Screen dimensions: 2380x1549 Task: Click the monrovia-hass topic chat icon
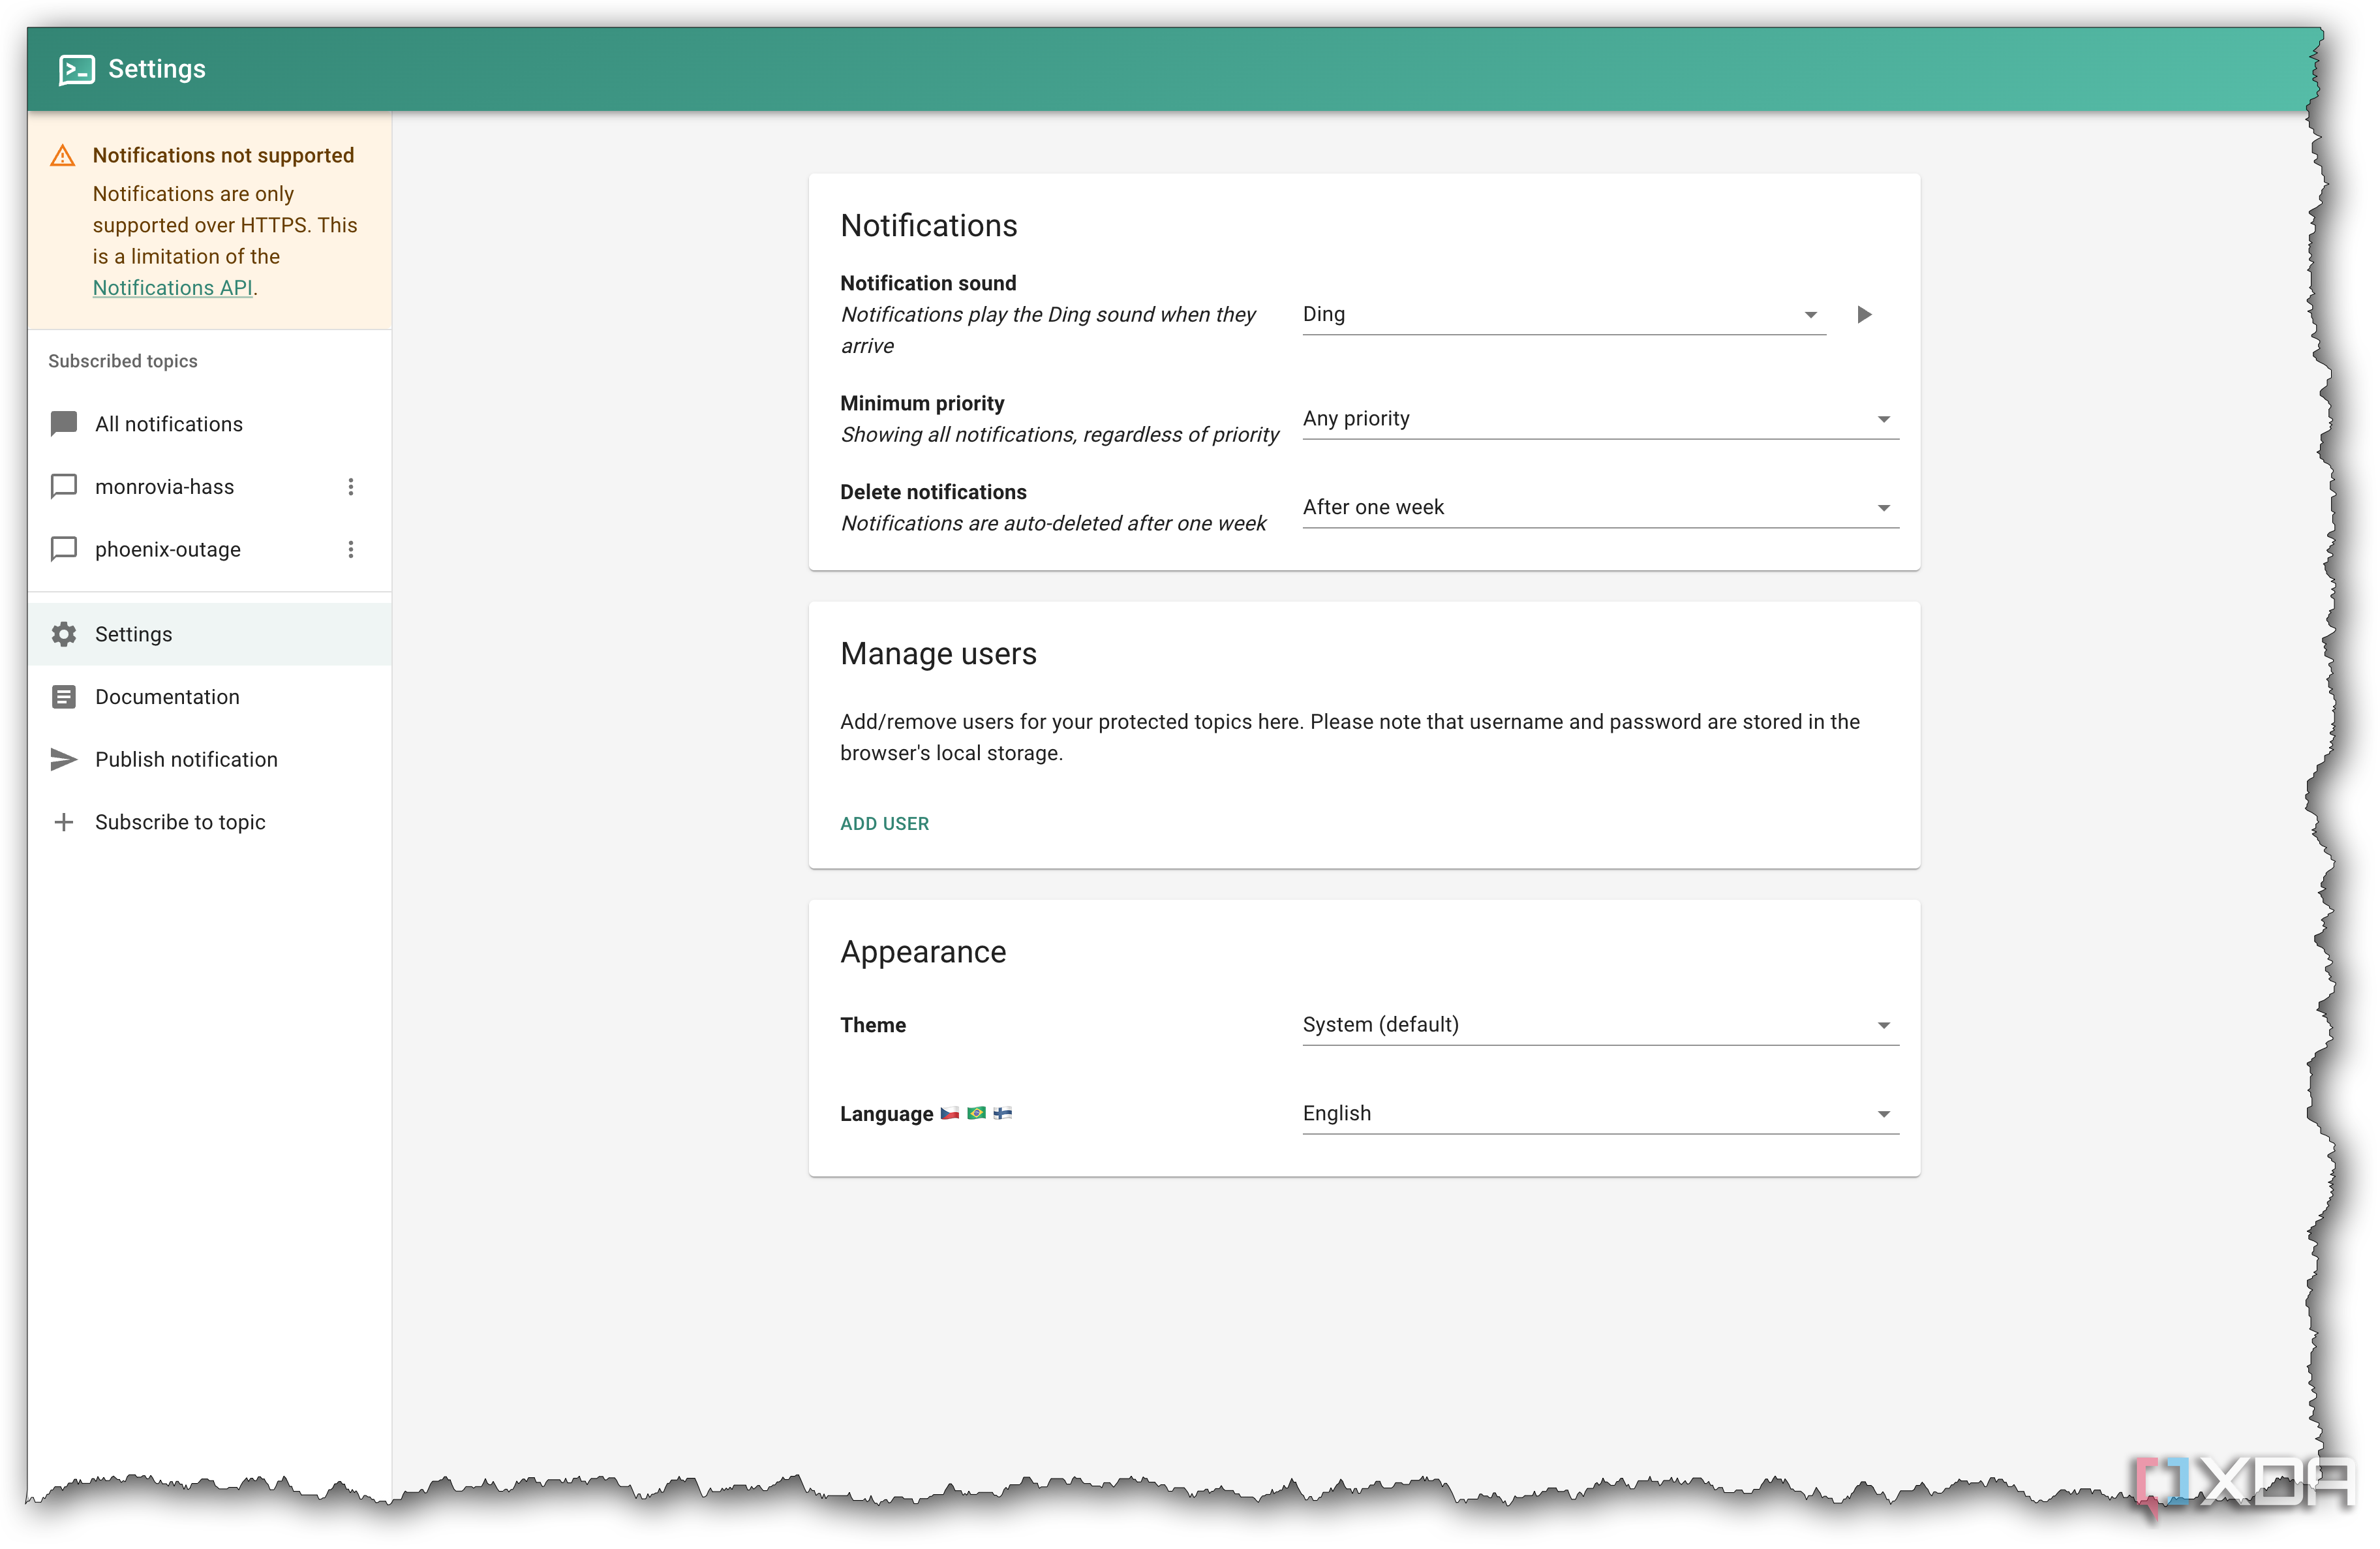64,487
